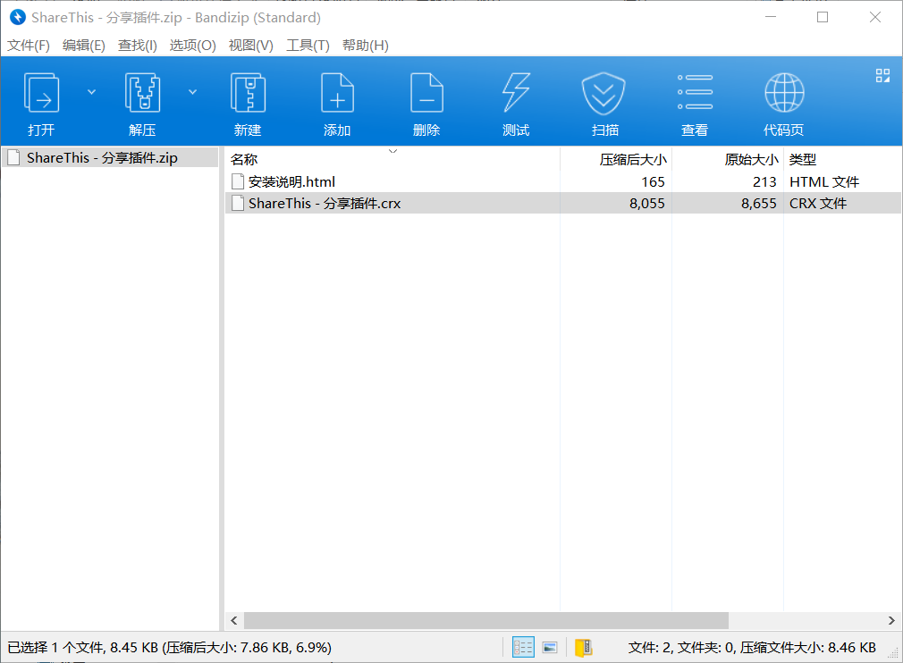Viewport: 903px width, 663px height.
Task: Open the 编辑(E) menu
Action: (x=84, y=46)
